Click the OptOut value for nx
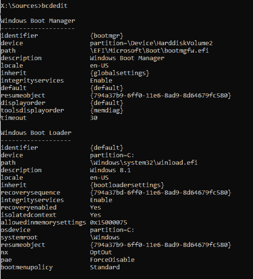This screenshot has height=279, width=253. pos(101,252)
